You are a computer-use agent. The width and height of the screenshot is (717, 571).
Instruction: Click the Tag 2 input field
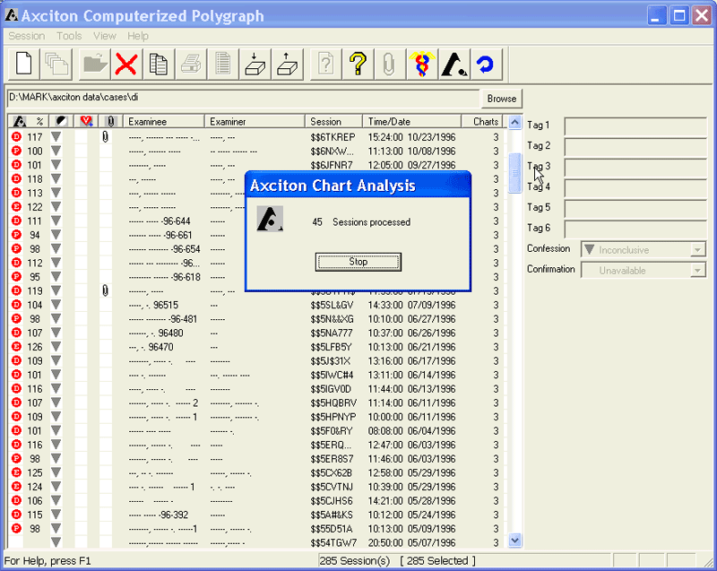point(635,147)
